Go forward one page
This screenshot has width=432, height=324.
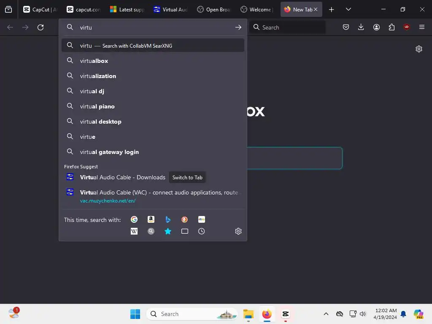pyautogui.click(x=25, y=27)
